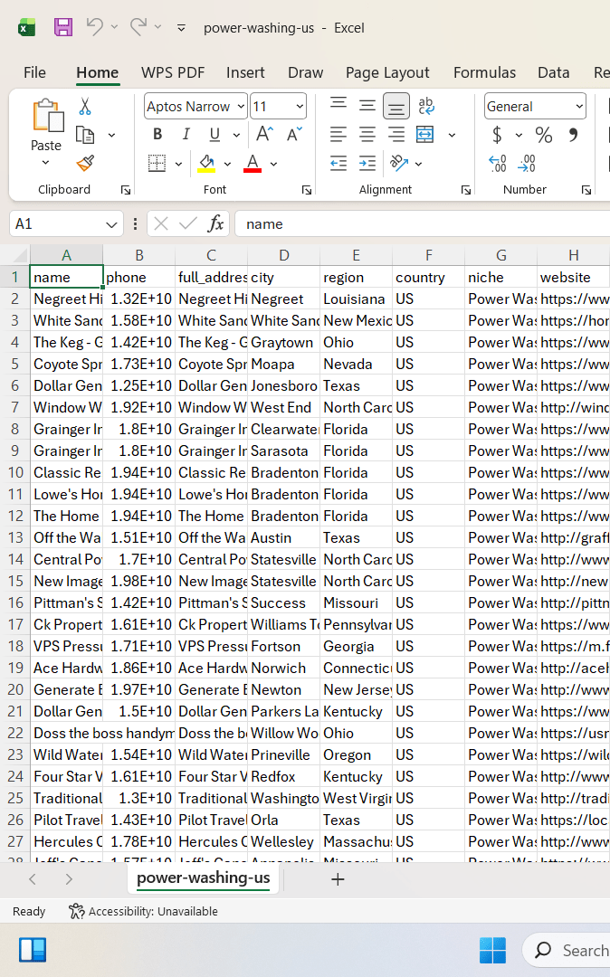Open the Formulas tab
Viewport: 610px width, 977px height.
click(485, 73)
